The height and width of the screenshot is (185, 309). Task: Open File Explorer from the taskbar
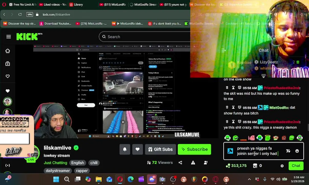[x=99, y=179]
